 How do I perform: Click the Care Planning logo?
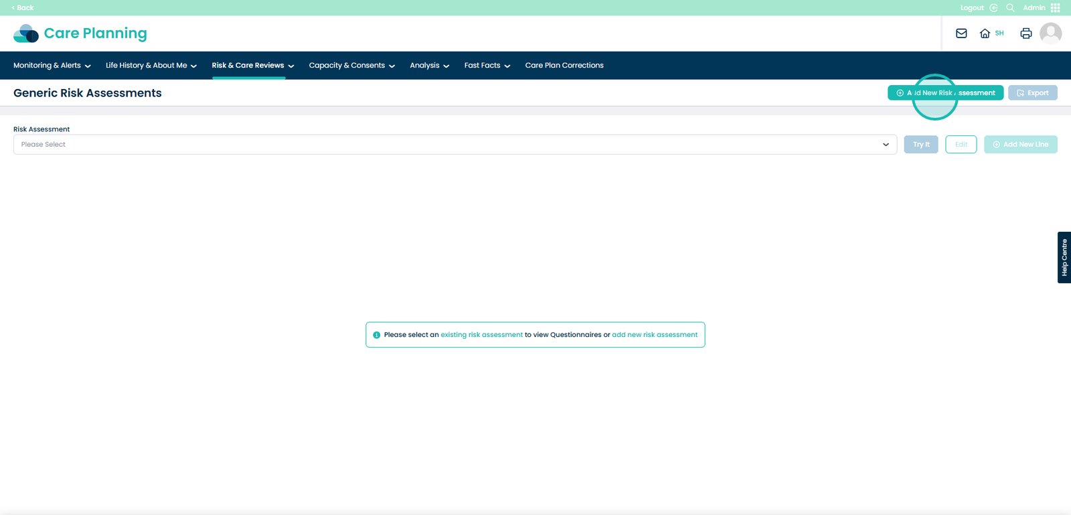pyautogui.click(x=80, y=33)
